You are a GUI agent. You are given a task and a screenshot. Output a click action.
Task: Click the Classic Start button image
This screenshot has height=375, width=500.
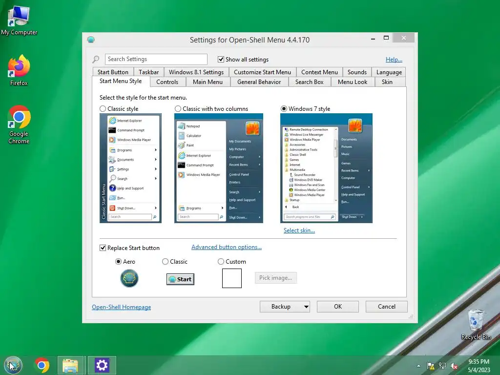180,279
